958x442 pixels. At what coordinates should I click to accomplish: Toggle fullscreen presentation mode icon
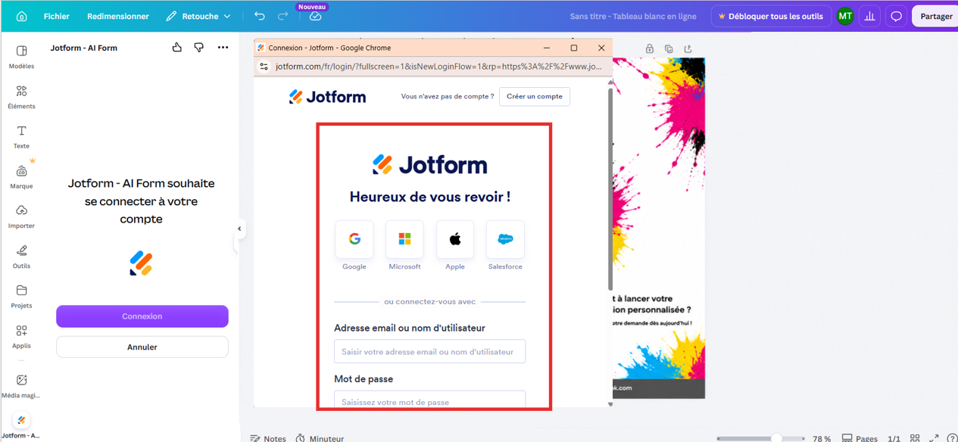[934, 438]
